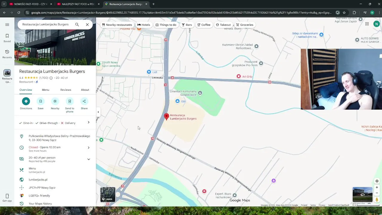The width and height of the screenshot is (382, 215).
Task: Select the Things to do chip
Action: [166, 25]
